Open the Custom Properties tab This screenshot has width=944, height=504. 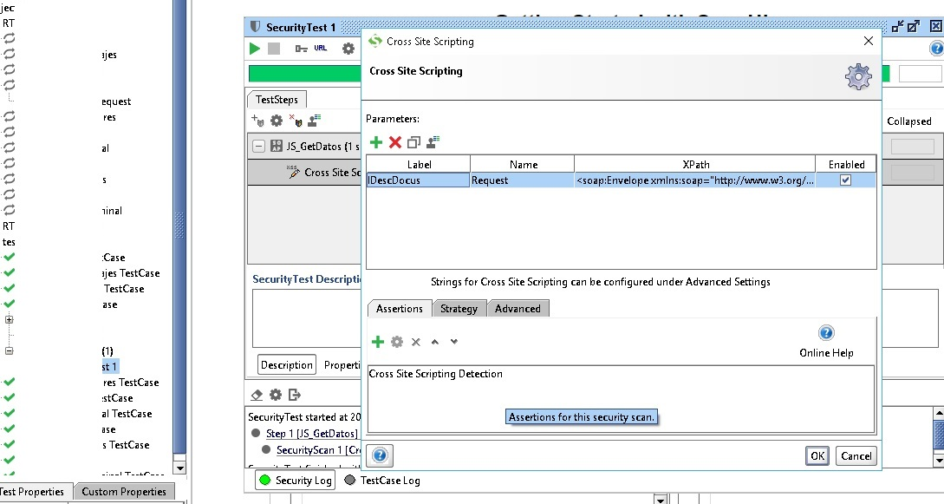123,492
